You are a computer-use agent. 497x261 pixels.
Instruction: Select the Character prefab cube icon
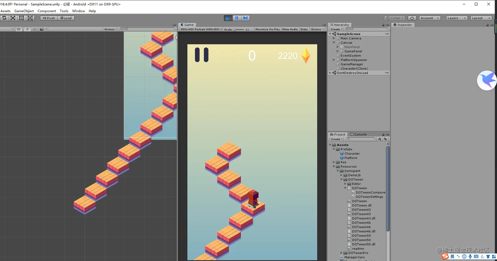[342, 154]
